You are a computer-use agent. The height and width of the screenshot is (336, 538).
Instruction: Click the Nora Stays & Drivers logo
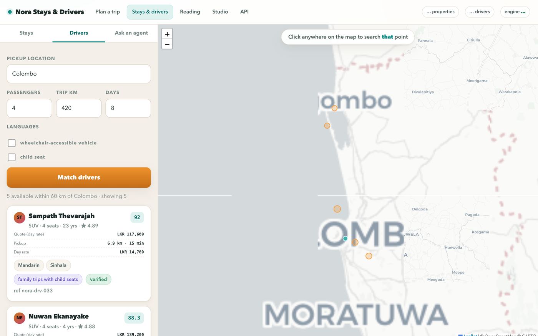pos(46,12)
